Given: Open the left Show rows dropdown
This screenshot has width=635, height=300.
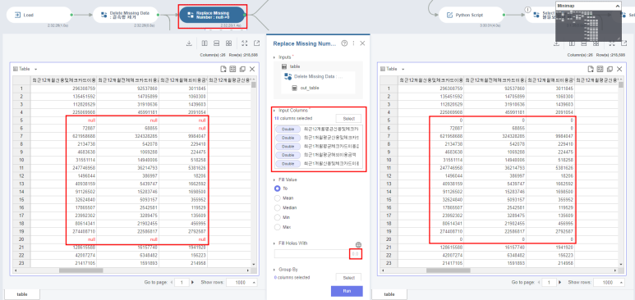Looking at the screenshot, I should pos(242,283).
